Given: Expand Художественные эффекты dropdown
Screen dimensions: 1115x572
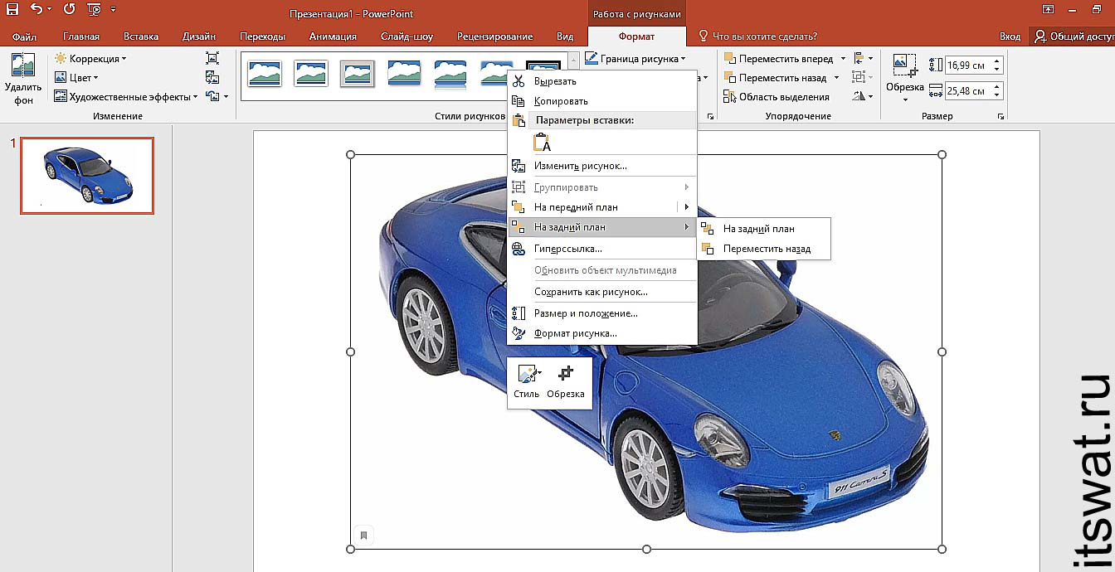Looking at the screenshot, I should coord(126,97).
